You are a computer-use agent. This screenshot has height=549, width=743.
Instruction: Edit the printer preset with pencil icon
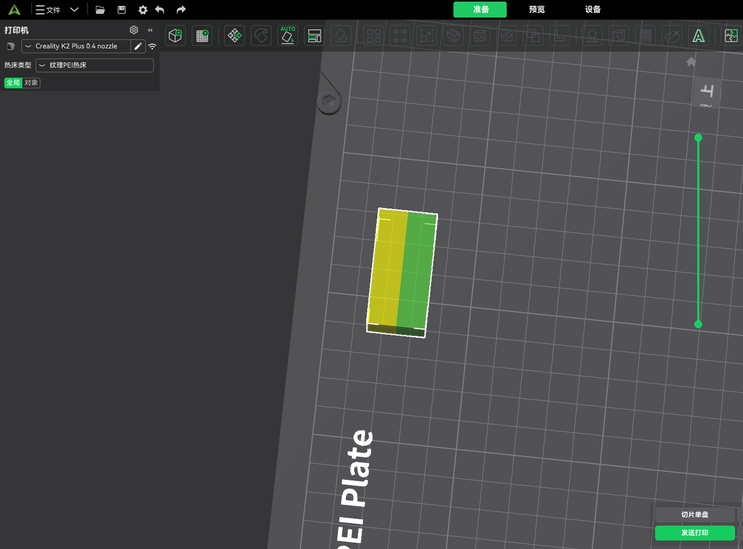click(x=138, y=46)
